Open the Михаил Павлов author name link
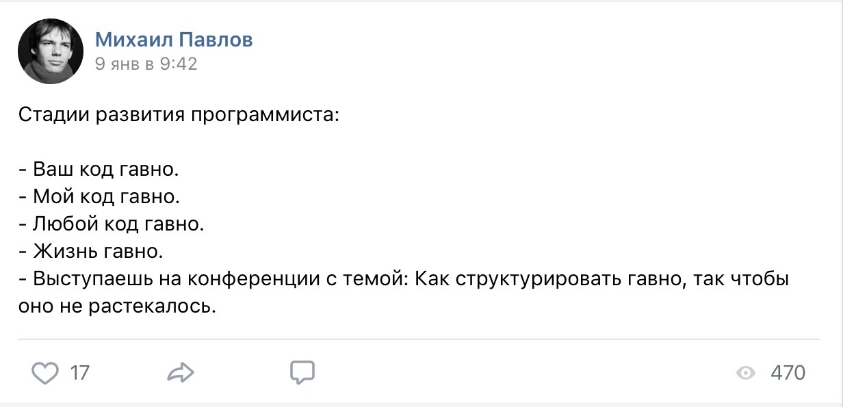Image resolution: width=843 pixels, height=407 pixels. click(174, 40)
